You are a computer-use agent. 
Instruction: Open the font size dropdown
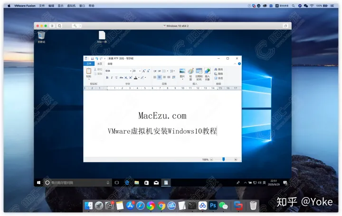140,71
